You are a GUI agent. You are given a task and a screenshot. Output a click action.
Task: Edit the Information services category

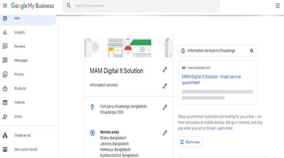(x=165, y=86)
